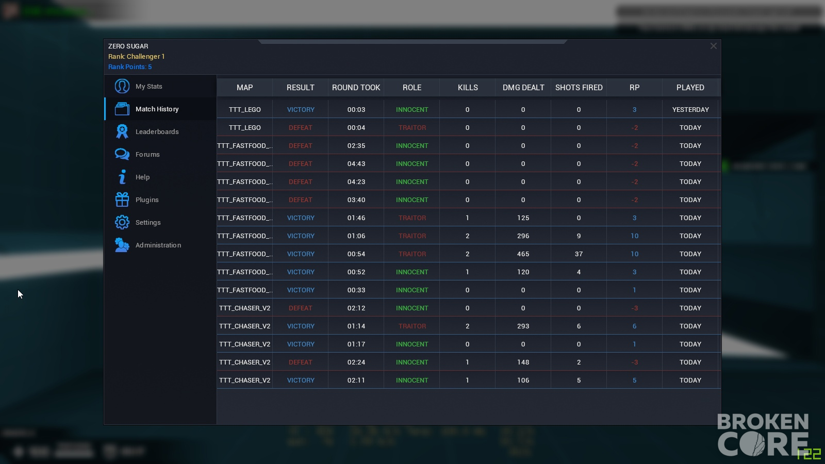Close the stats window with X

[714, 46]
